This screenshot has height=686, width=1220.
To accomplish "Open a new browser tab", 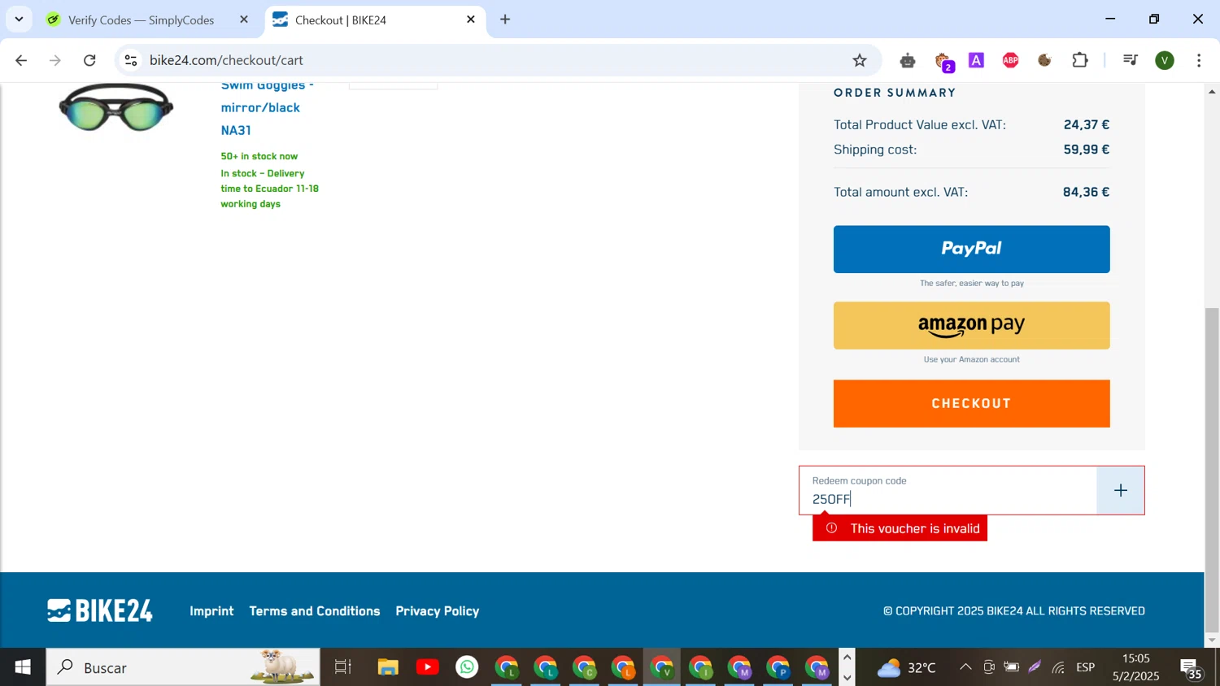I will pos(505,20).
